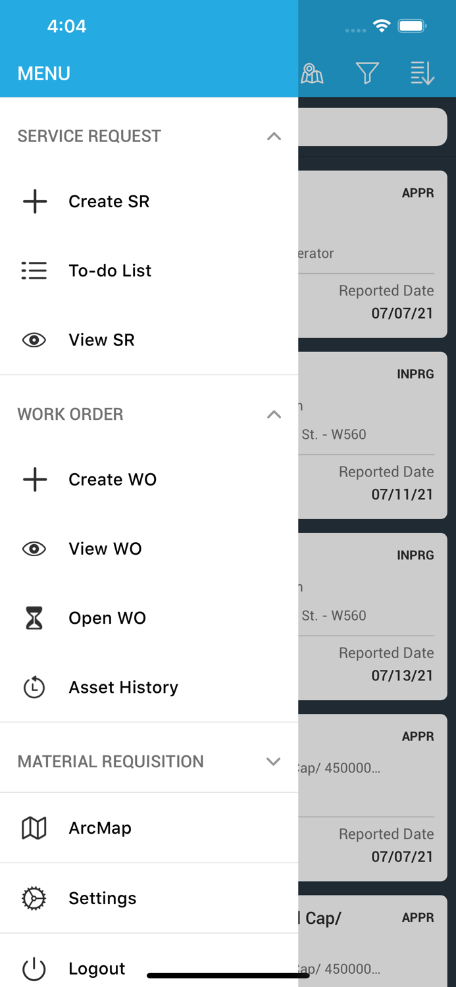Tap the Logout power icon
Screen dimensions: 456x987
(34, 969)
